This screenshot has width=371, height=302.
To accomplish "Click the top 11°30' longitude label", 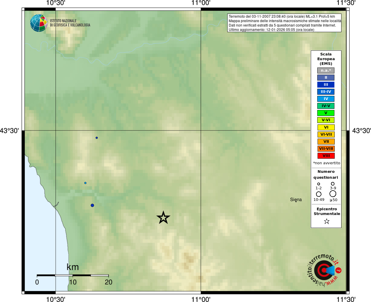I will click(x=346, y=3).
